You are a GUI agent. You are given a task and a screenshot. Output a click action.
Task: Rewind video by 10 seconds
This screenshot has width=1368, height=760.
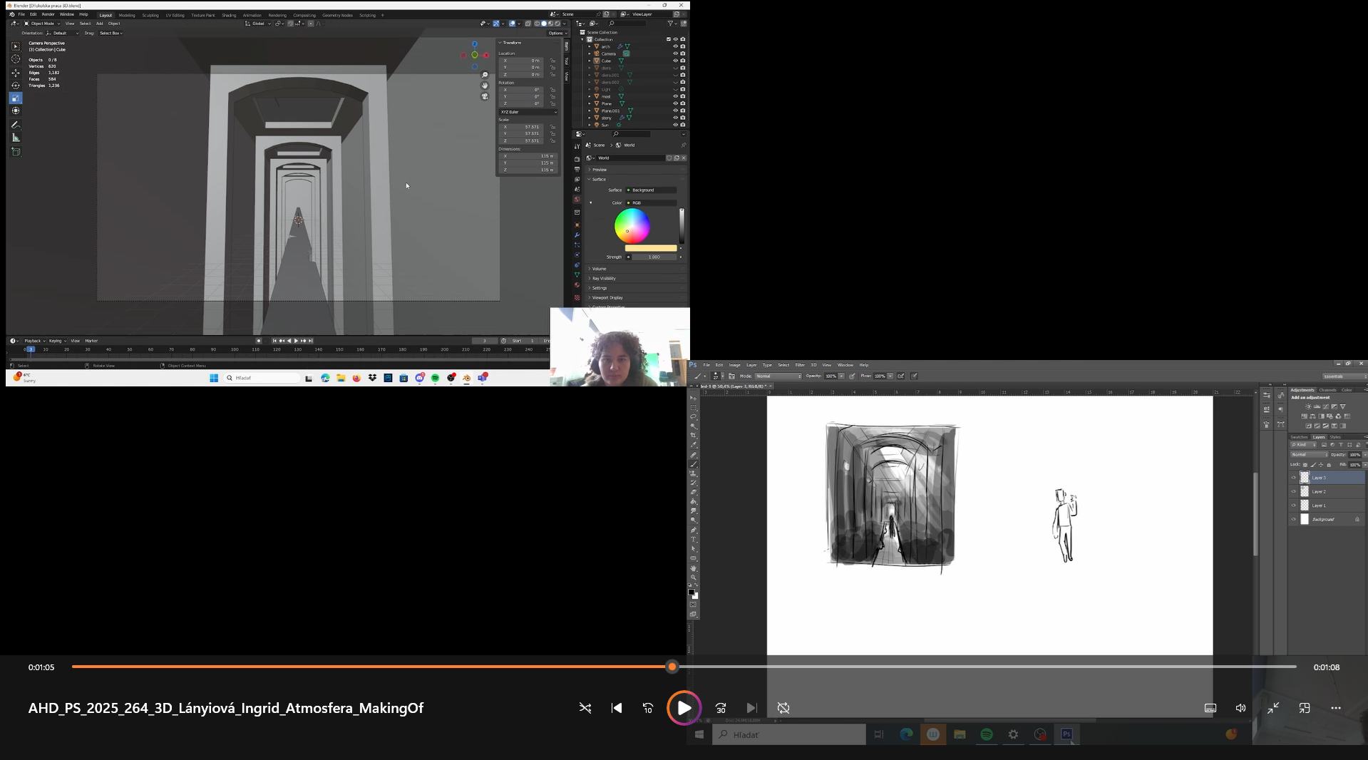tap(647, 708)
